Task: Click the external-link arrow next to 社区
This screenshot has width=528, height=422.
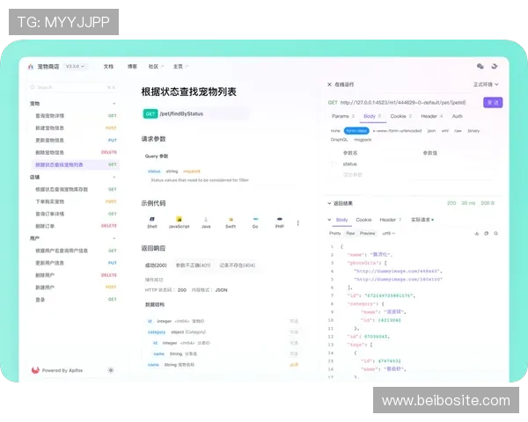Action: pos(162,66)
